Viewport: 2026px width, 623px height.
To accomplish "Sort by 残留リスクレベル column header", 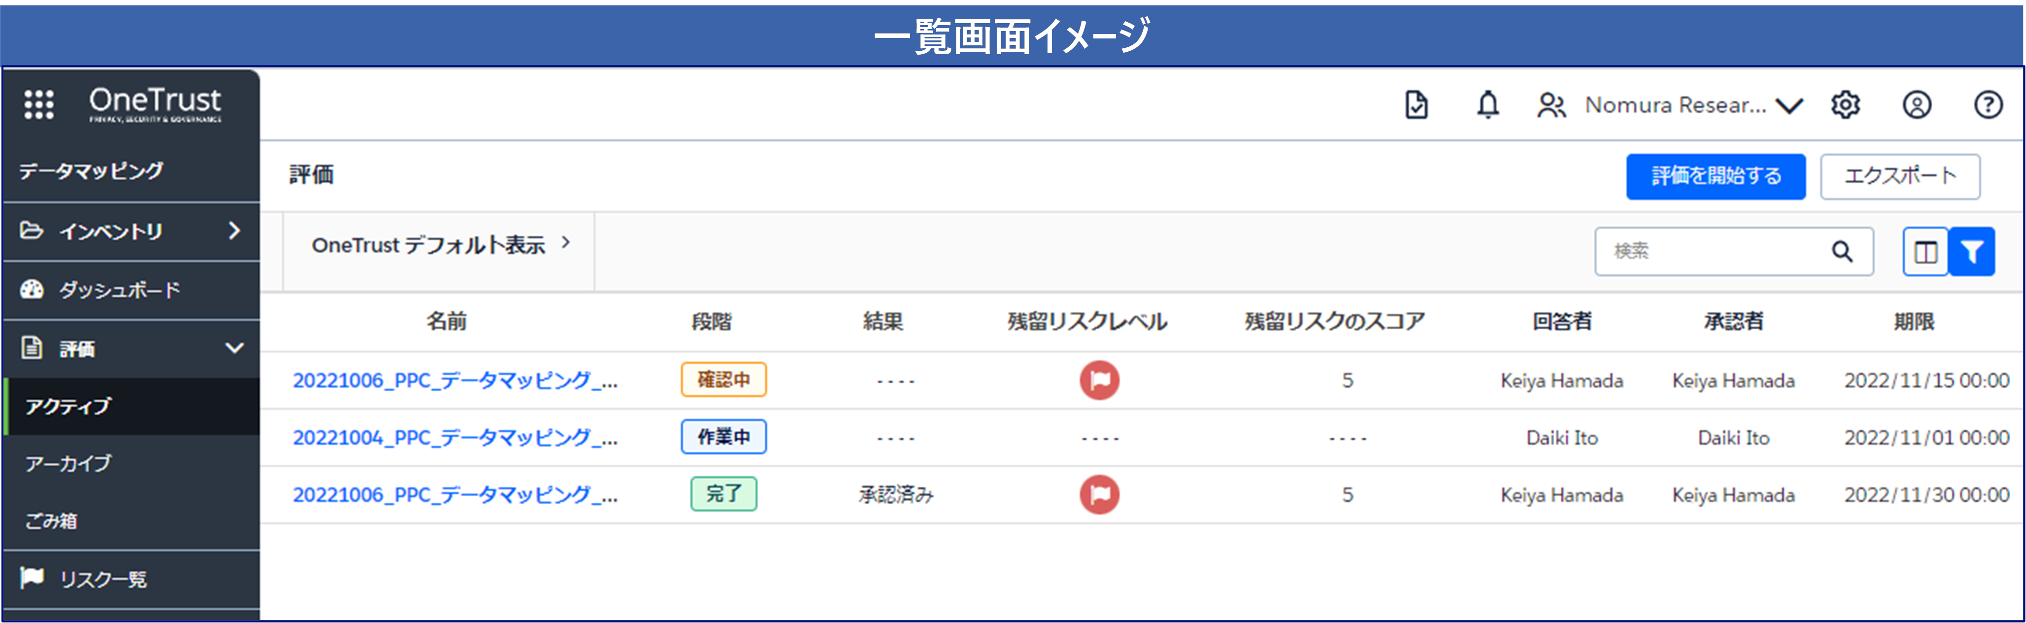I will 1087,322.
